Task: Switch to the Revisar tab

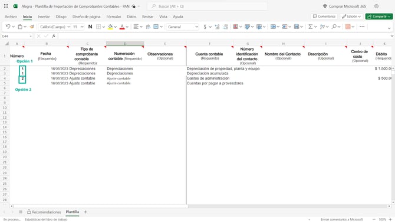Action: click(x=147, y=17)
